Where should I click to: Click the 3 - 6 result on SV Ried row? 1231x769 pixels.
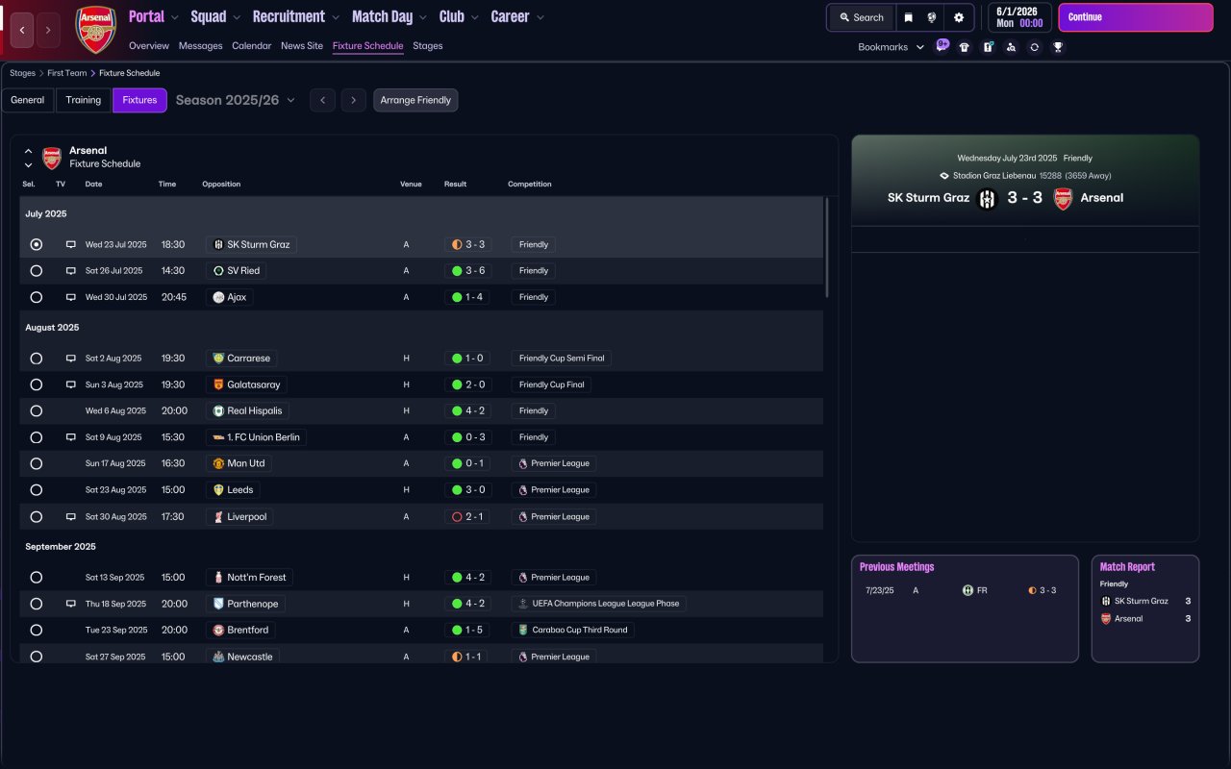(467, 271)
